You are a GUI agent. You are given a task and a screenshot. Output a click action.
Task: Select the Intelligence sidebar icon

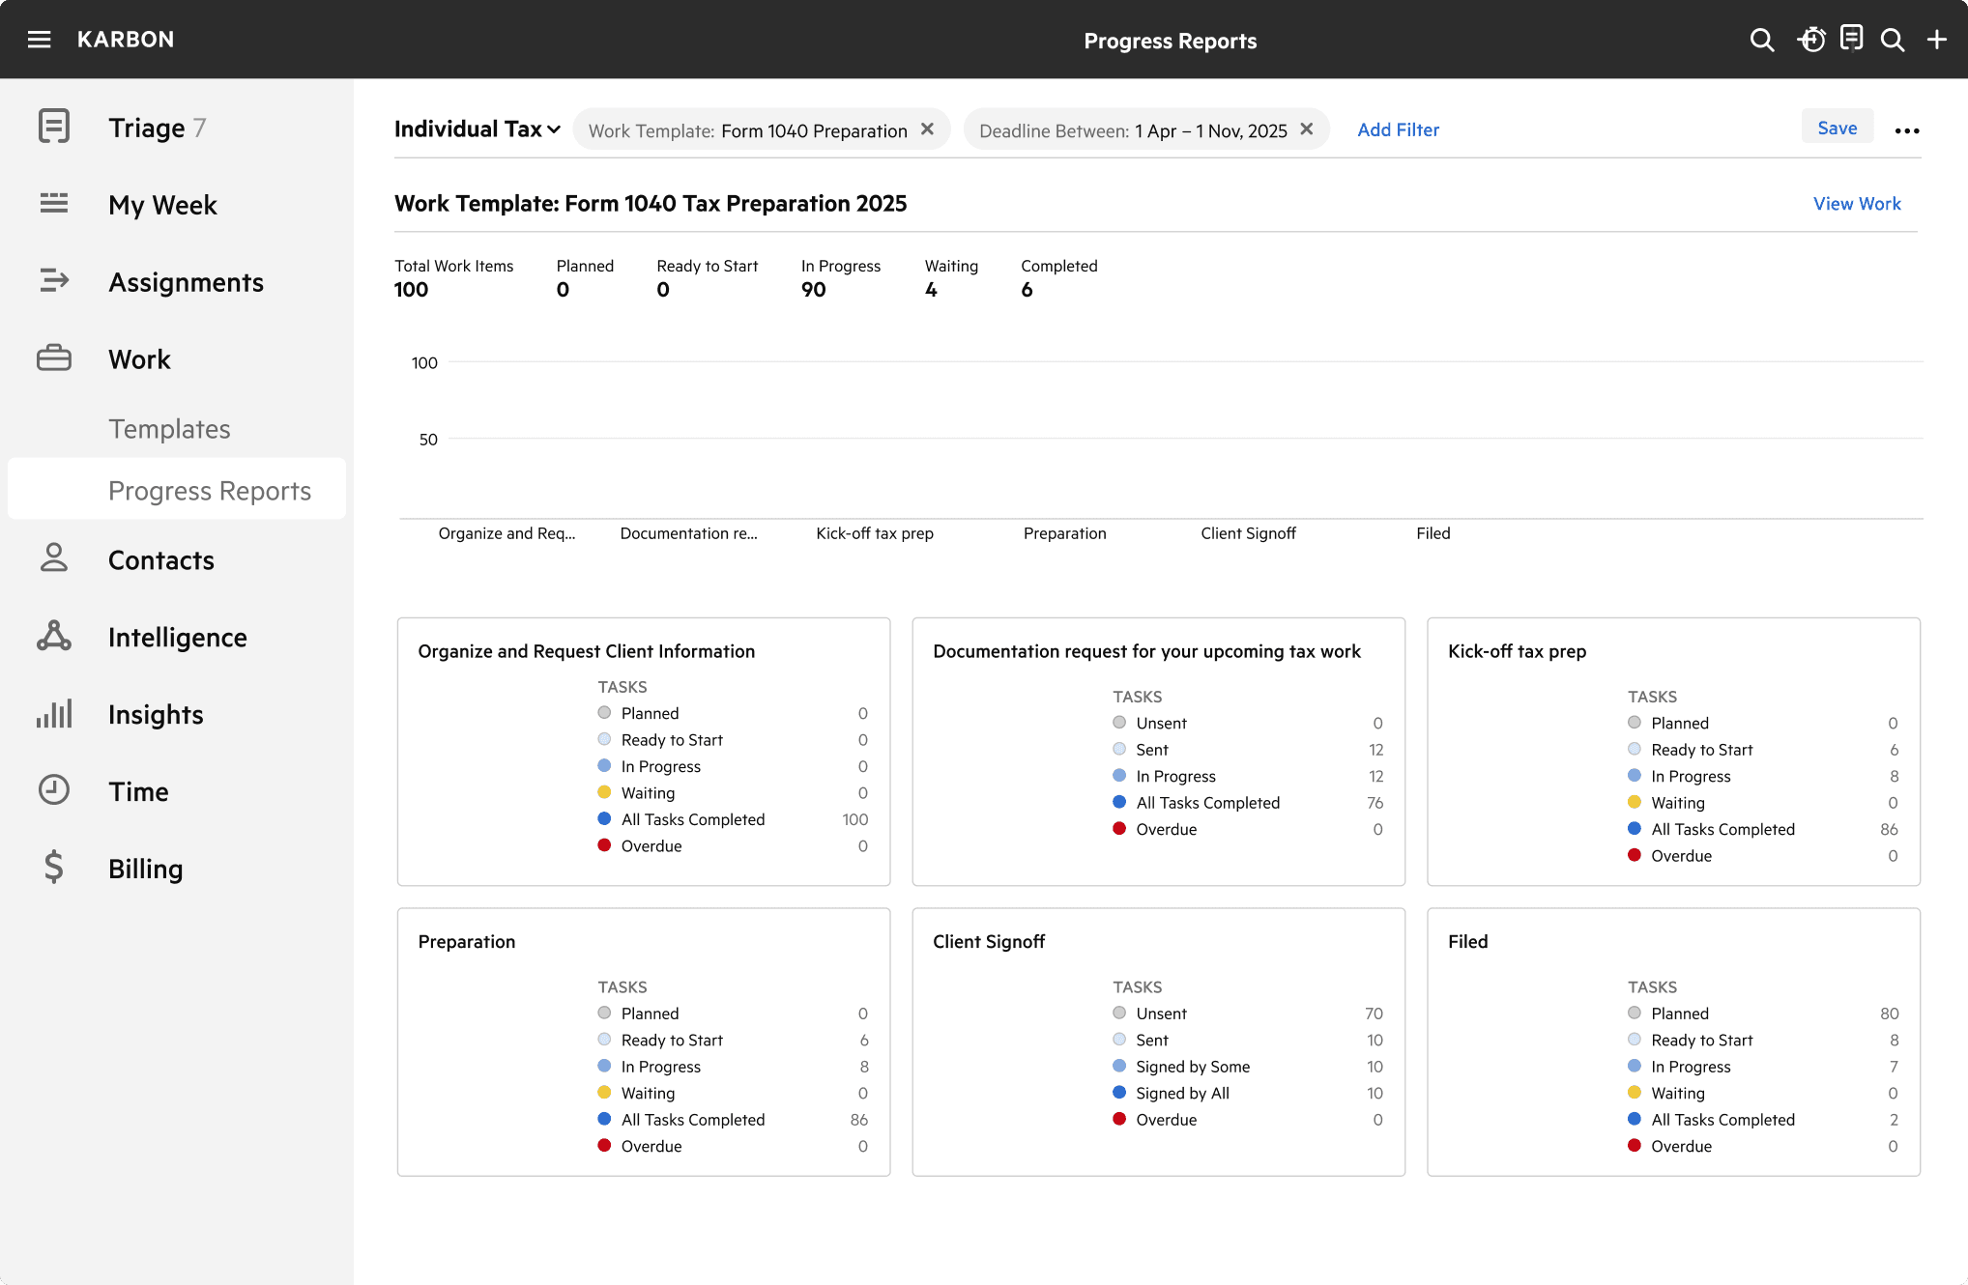pyautogui.click(x=53, y=637)
